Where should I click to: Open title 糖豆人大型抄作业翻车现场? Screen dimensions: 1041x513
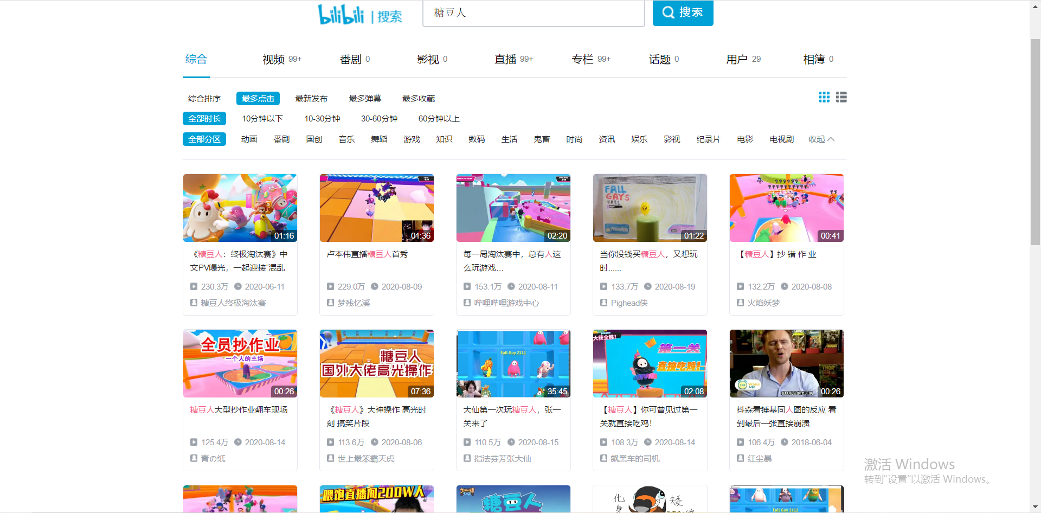(239, 409)
